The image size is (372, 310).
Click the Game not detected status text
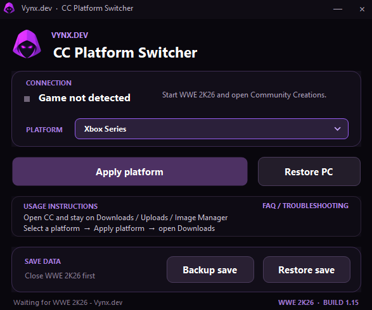84,98
